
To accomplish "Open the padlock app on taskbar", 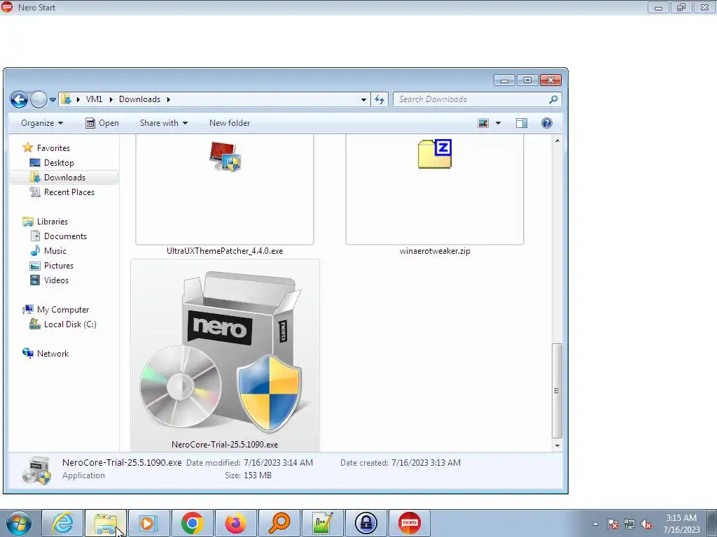I will [x=366, y=523].
